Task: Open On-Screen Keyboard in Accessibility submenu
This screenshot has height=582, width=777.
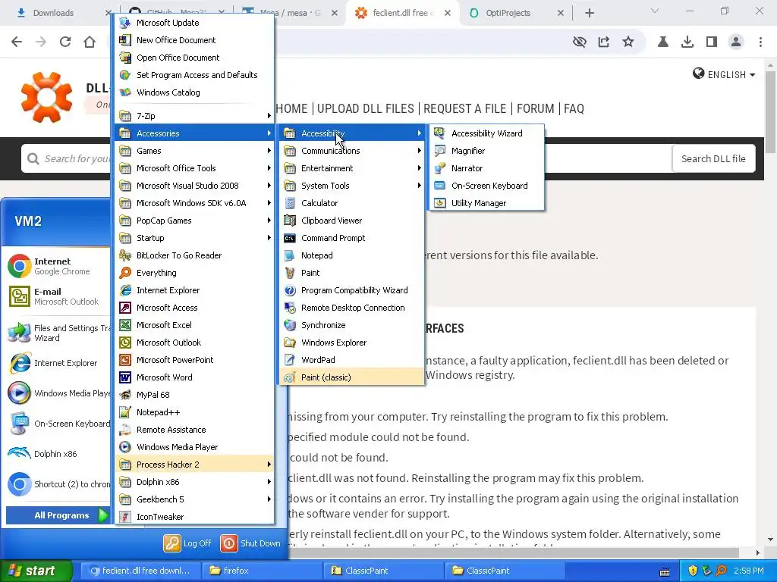Action: tap(486, 186)
